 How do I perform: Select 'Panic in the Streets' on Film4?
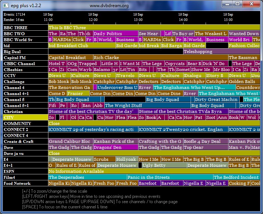pyautogui.click(x=170, y=177)
